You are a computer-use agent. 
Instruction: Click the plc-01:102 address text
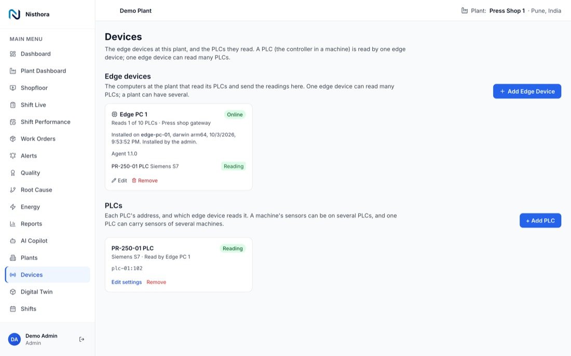click(x=127, y=268)
